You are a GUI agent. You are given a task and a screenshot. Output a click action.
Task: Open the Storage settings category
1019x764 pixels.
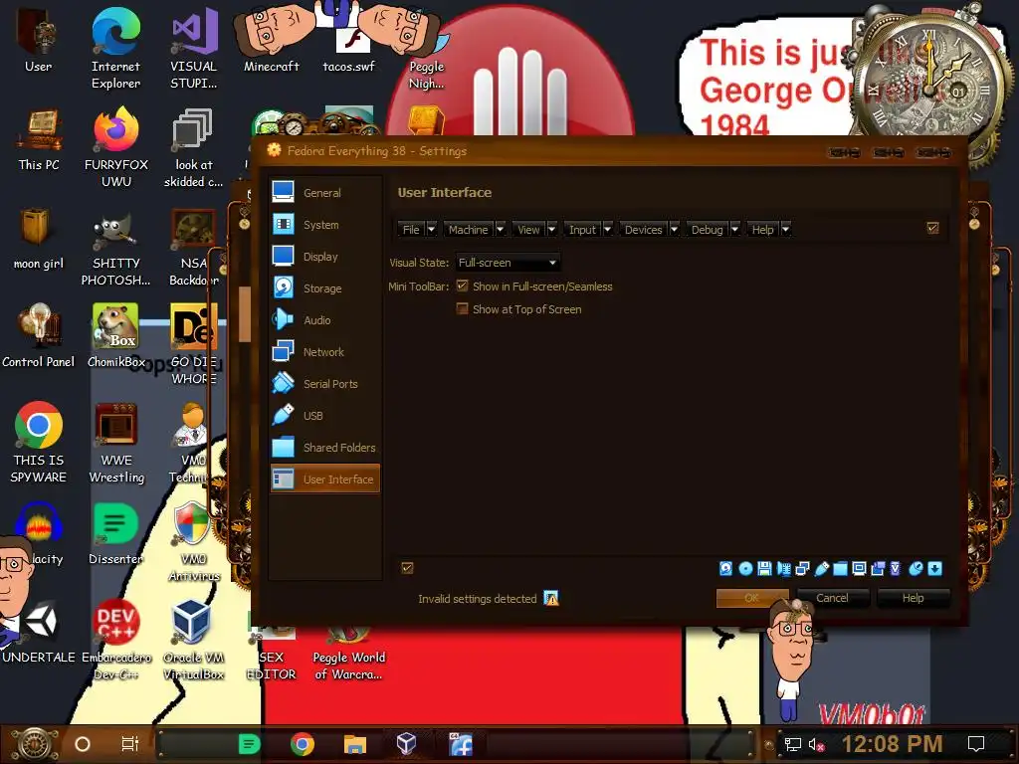coord(325,288)
